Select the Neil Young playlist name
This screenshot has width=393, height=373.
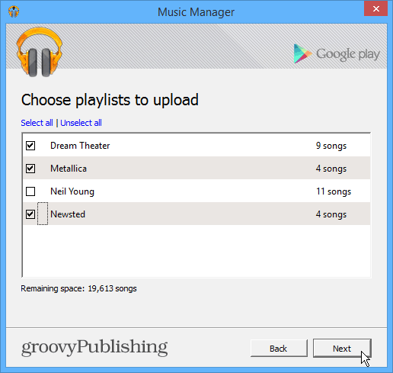point(72,191)
